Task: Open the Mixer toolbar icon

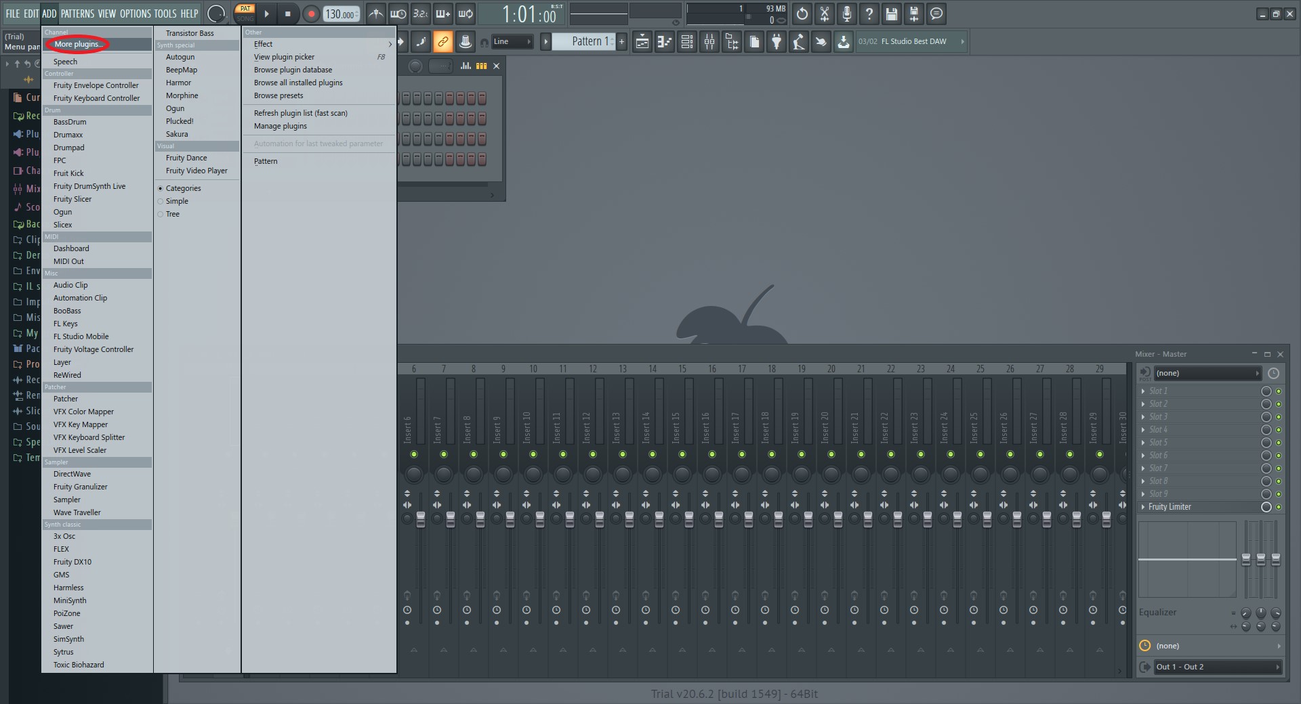Action: 709,41
